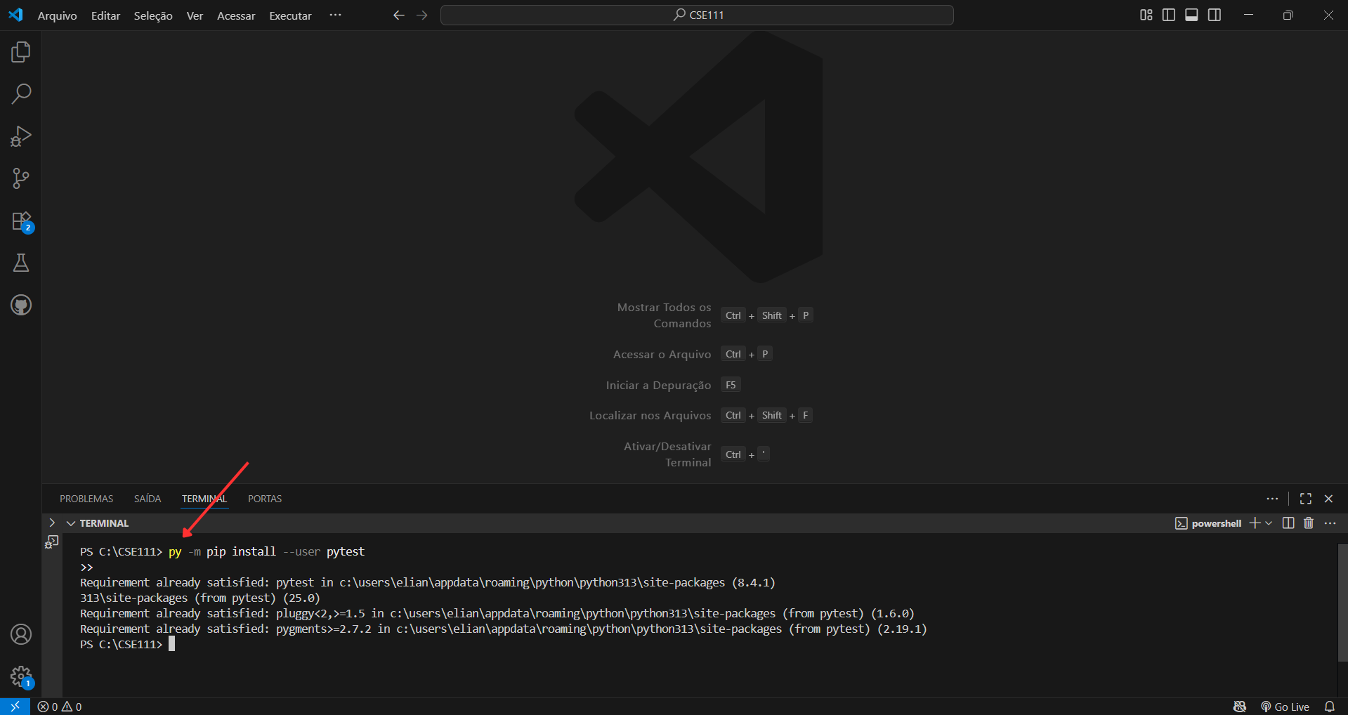This screenshot has height=715, width=1348.
Task: Open remote window status bar button
Action: [15, 707]
